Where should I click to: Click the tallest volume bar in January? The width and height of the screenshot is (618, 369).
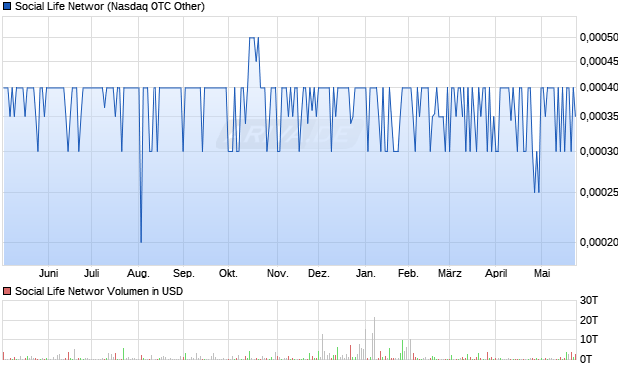click(374, 338)
